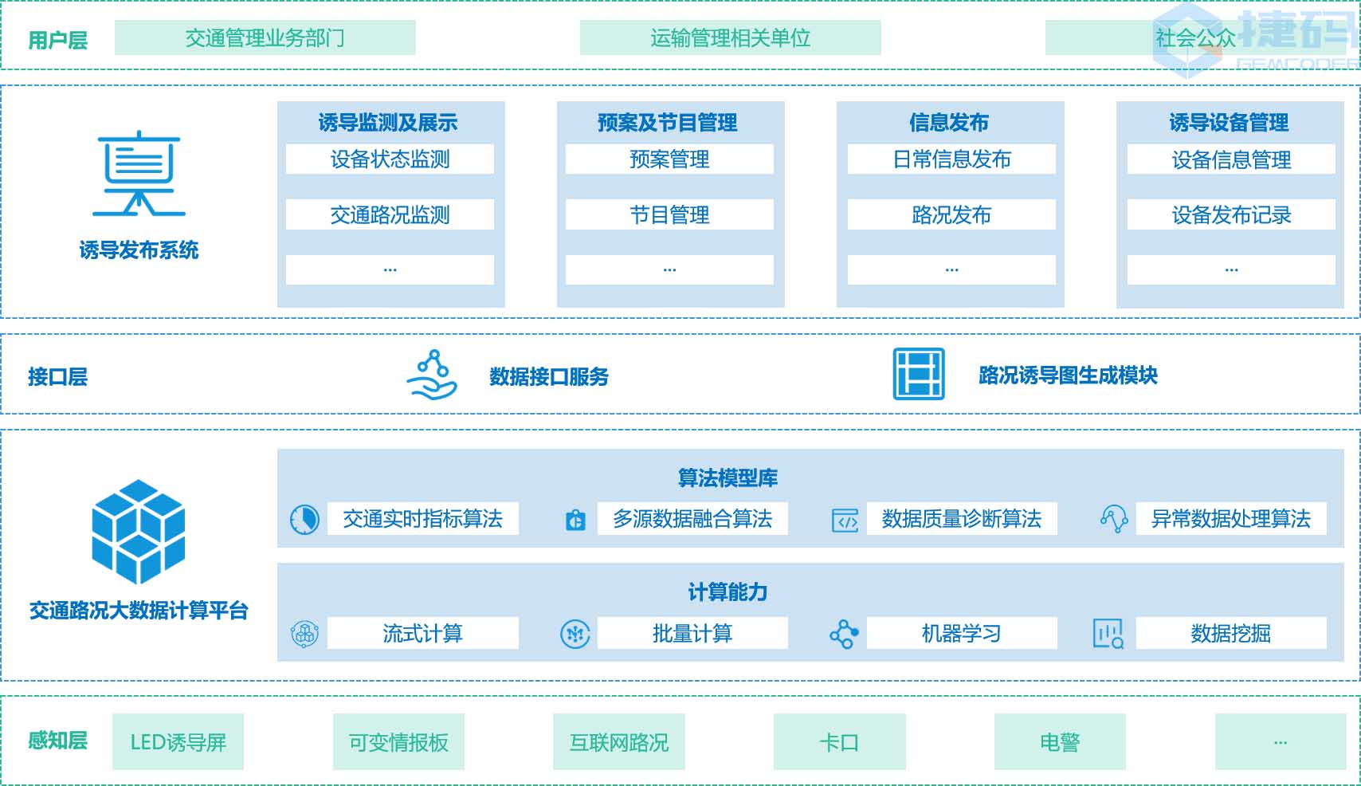Click the clock icon next to 交通实时指标算法
Viewport: 1361px width, 786px height.
[x=305, y=519]
